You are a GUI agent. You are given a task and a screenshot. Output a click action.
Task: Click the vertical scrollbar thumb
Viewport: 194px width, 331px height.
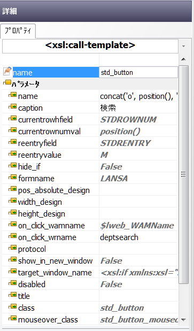[x=184, y=175]
